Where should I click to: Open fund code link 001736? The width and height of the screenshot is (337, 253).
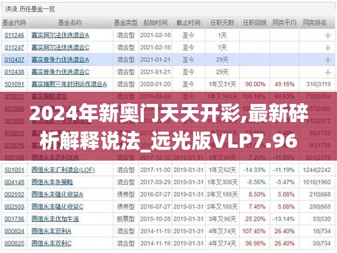point(14,219)
